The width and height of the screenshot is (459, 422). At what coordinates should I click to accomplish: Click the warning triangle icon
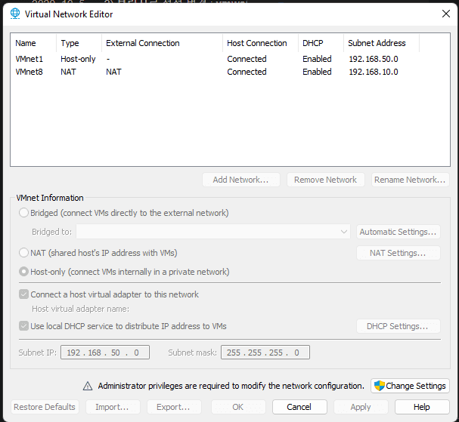(x=88, y=386)
